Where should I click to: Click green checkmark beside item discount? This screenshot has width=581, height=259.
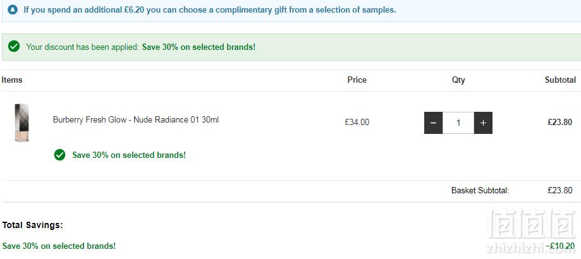pyautogui.click(x=59, y=155)
